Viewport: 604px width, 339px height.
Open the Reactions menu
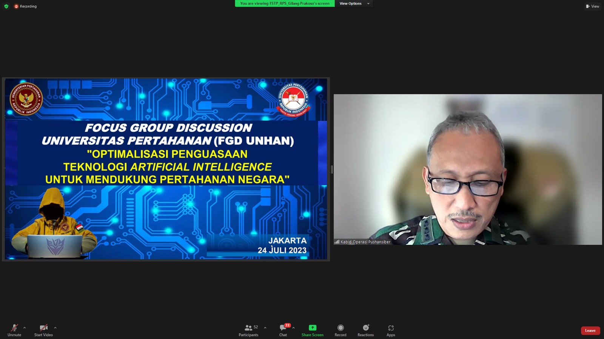point(366,330)
